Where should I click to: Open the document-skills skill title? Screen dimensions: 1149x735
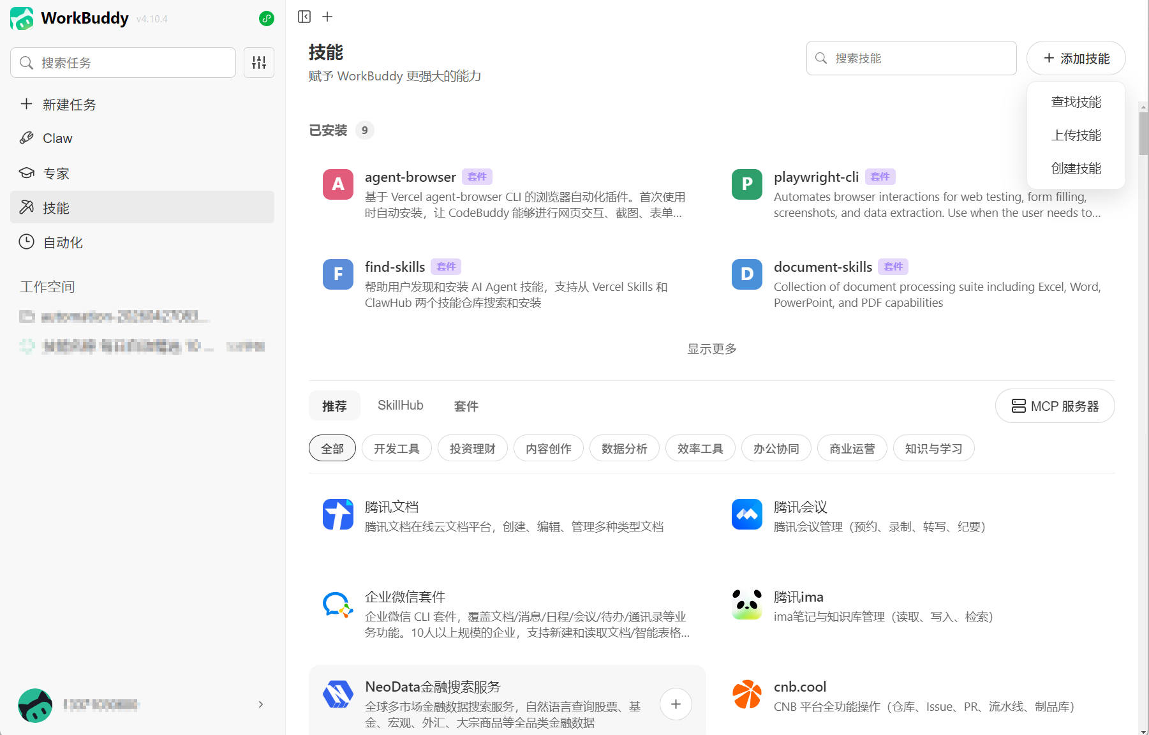(x=823, y=267)
